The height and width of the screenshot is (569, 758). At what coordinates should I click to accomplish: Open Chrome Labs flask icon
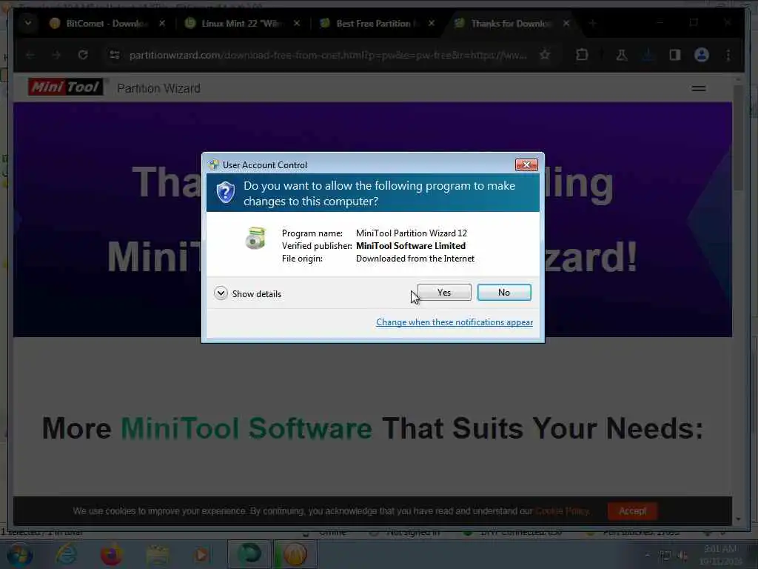click(622, 55)
